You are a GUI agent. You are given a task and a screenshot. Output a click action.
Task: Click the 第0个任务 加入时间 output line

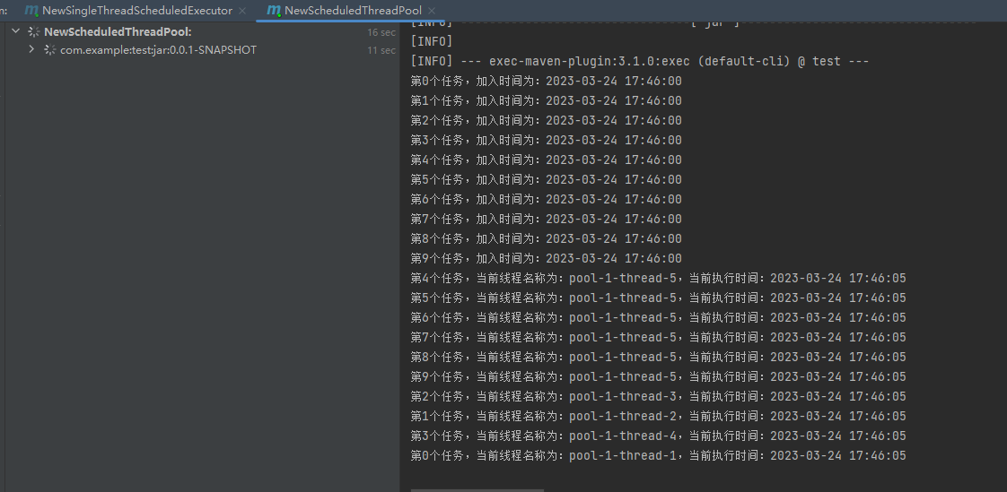(546, 81)
